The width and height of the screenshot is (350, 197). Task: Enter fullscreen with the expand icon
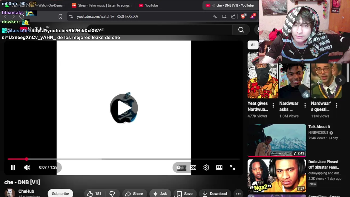[x=232, y=167]
